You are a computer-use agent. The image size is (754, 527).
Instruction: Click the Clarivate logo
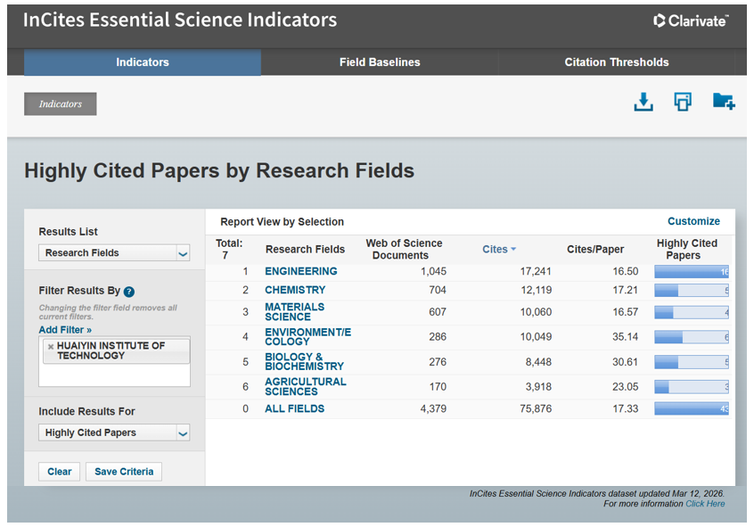coord(691,21)
